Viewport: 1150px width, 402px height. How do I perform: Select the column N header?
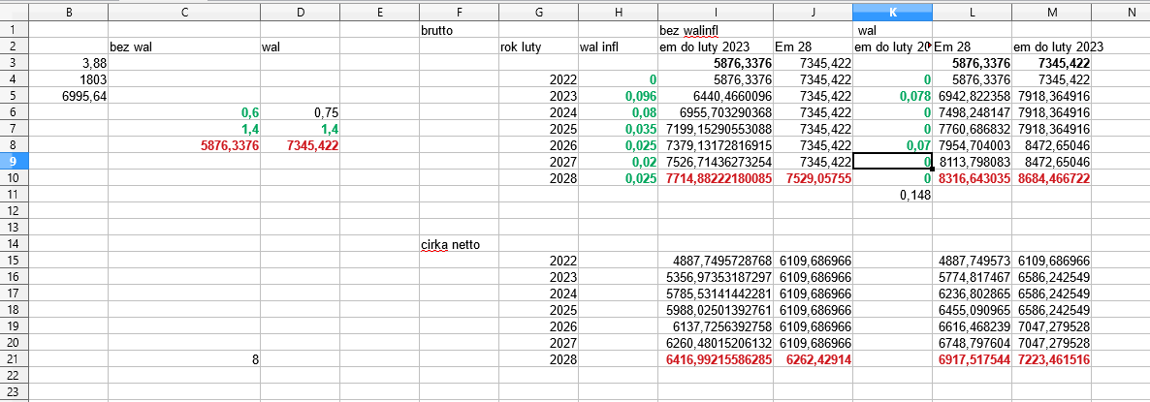1130,13
